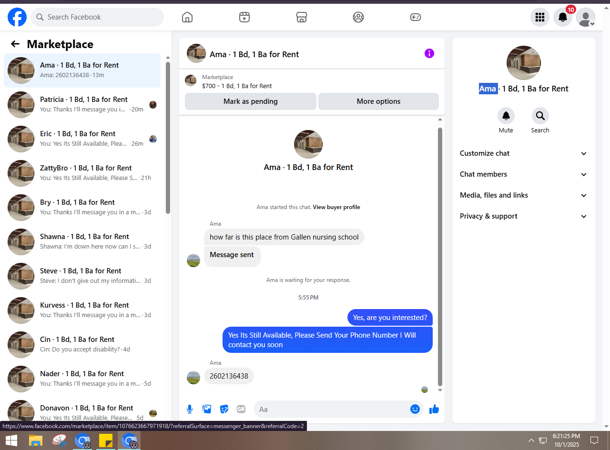Screen dimensions: 610x450
Task: Open the Marketplace storefront icon in top bar
Action: point(301,17)
